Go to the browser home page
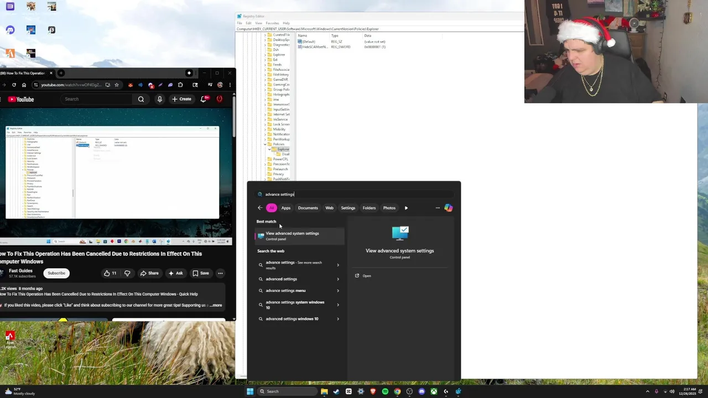 24,85
